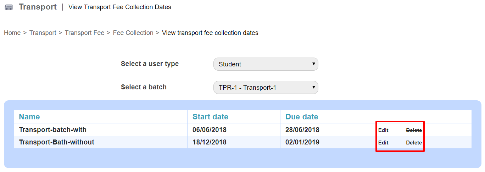Click the Transport page title

click(38, 7)
